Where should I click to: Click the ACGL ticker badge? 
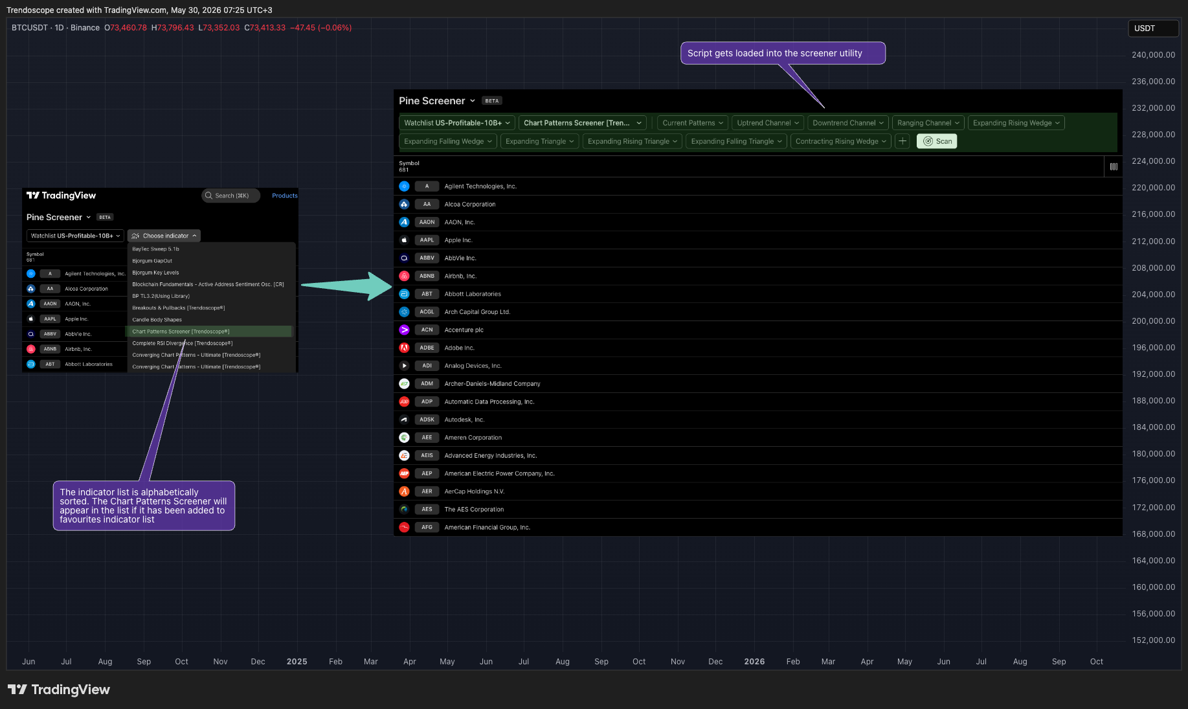tap(427, 312)
